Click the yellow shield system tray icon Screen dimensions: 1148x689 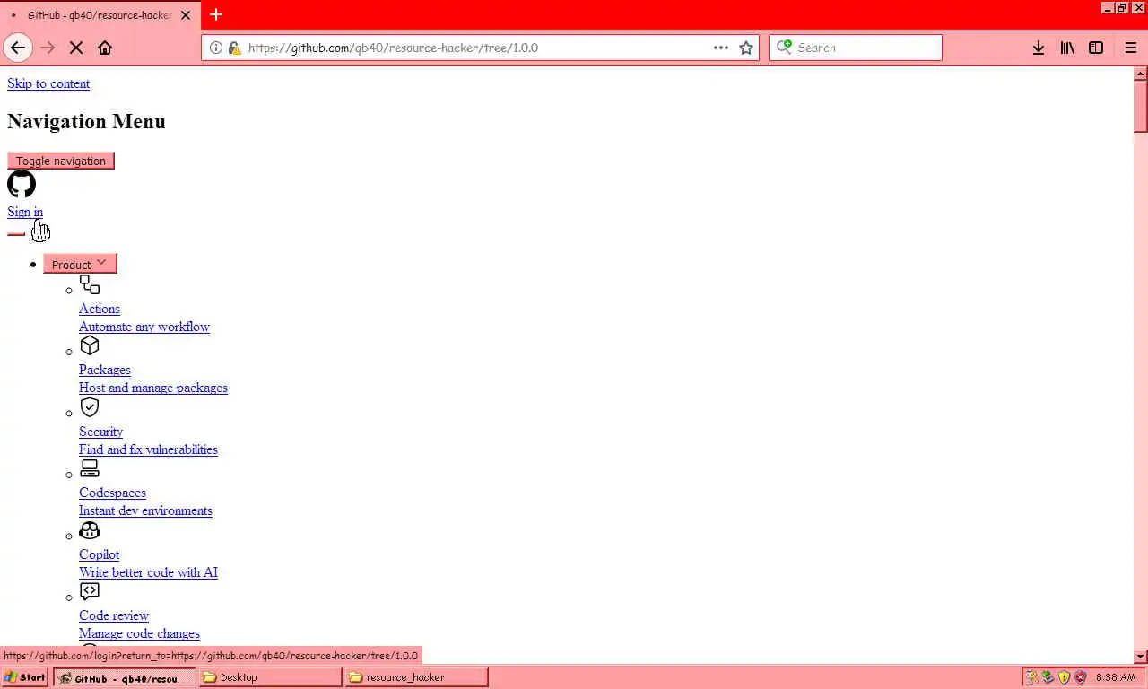click(x=1064, y=677)
